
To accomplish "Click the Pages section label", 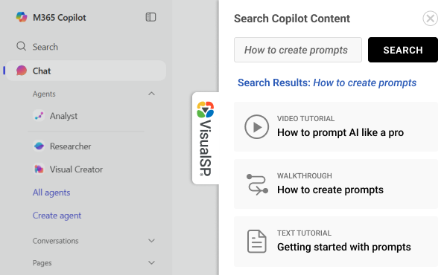I will click(42, 263).
